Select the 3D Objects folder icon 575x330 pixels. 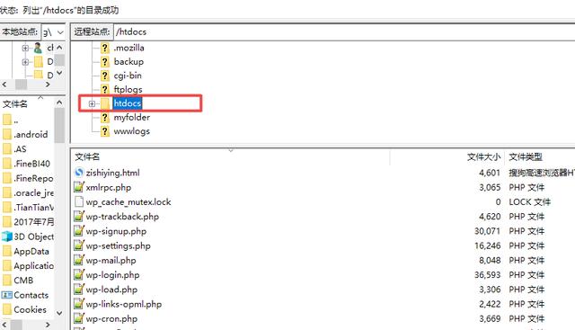(x=7, y=236)
